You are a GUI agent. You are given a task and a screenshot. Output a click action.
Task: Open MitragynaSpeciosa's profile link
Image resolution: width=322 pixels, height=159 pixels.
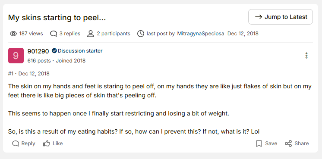pos(201,34)
